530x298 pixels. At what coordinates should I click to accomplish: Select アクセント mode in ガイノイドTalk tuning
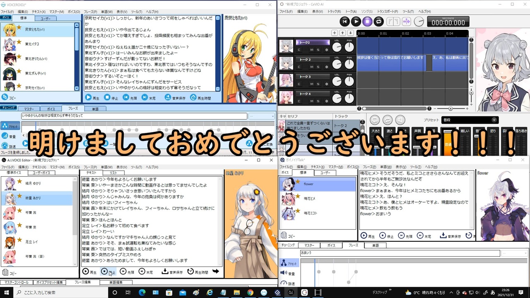pos(289,263)
